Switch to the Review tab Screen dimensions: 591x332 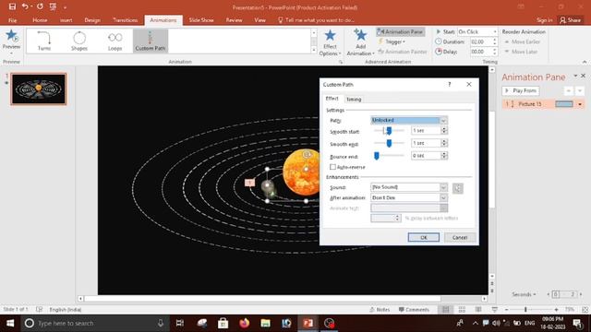[x=234, y=20]
